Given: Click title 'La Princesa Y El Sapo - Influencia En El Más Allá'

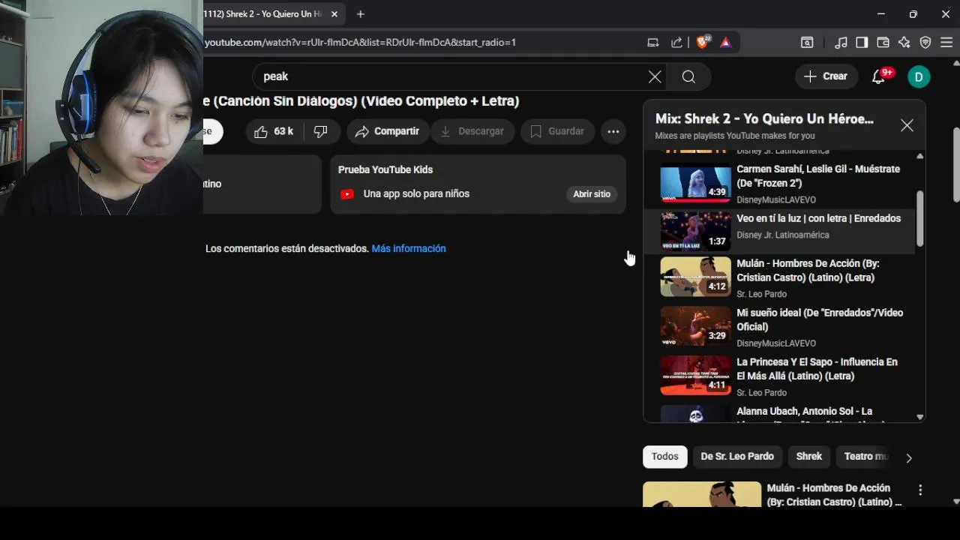Looking at the screenshot, I should click(817, 369).
